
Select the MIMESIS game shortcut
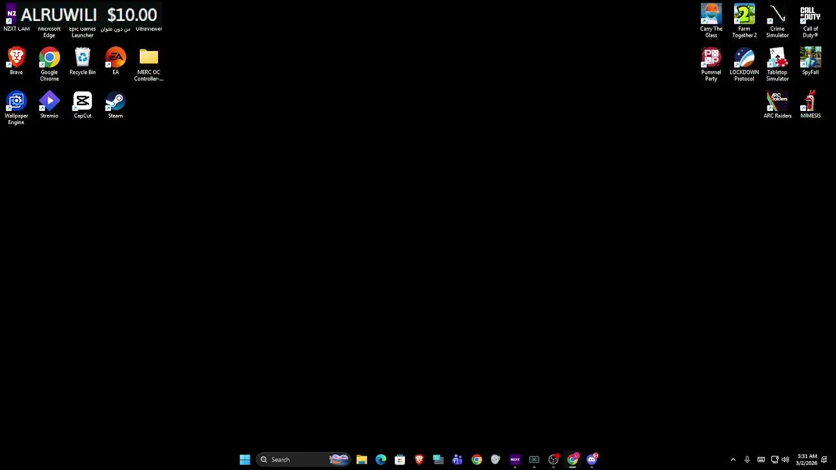pyautogui.click(x=811, y=104)
